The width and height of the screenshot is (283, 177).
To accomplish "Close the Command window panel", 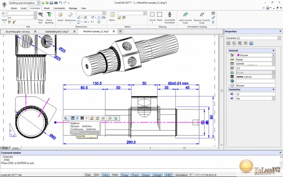I will (x=280, y=153).
